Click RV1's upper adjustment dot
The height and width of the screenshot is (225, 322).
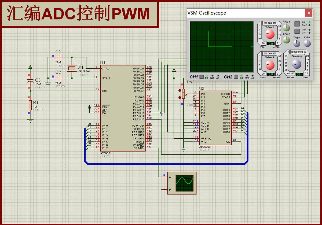(180, 91)
